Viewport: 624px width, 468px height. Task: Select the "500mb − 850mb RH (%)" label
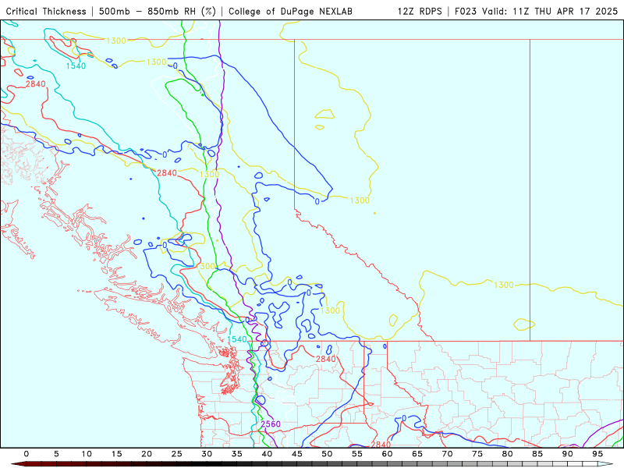158,11
